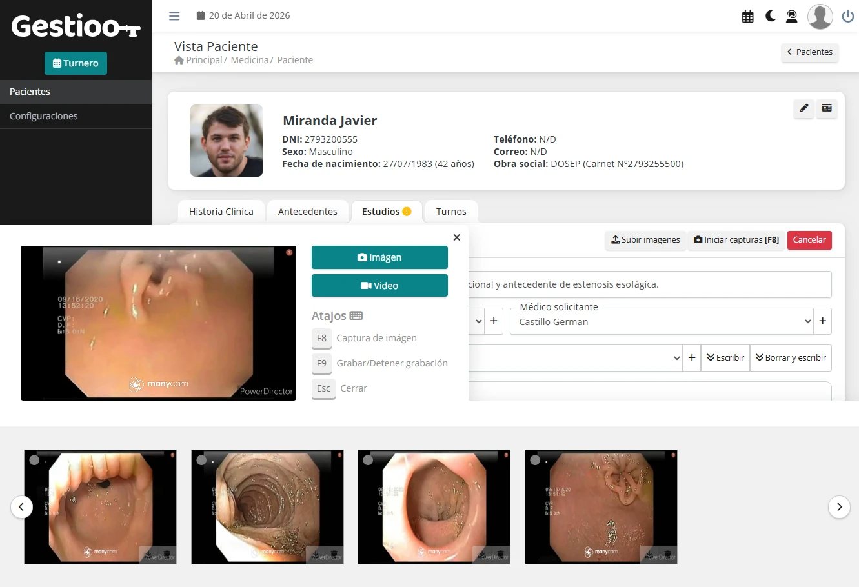Delete the first thumbnail with teeth image

pyautogui.click(x=167, y=555)
